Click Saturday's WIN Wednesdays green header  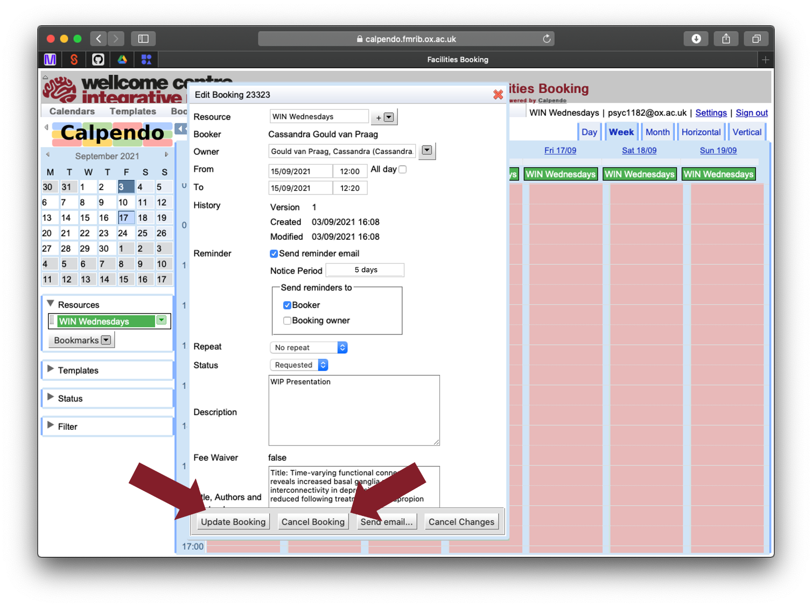(x=640, y=174)
